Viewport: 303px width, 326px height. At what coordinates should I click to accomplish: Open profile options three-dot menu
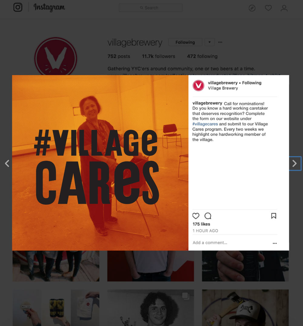tap(220, 42)
